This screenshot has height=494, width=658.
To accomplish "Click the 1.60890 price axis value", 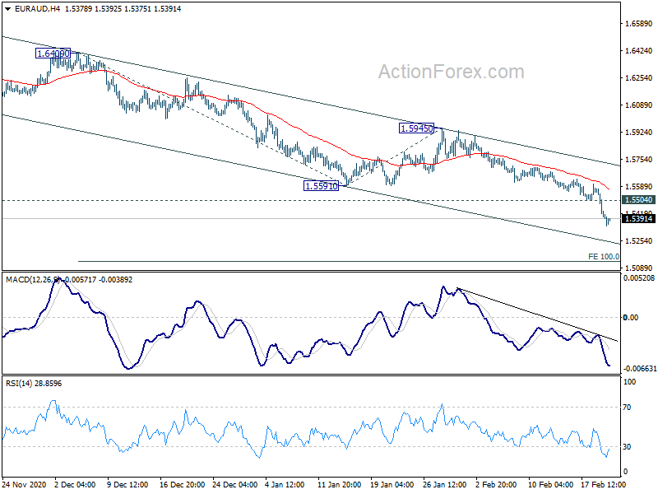I will [x=639, y=105].
